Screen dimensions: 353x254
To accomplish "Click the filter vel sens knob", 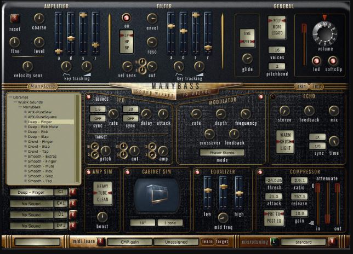I will point(127,66).
